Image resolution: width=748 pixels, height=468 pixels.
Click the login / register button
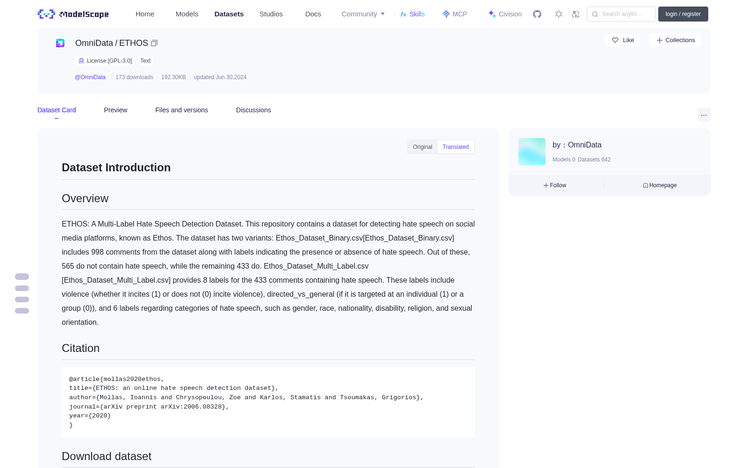[683, 14]
